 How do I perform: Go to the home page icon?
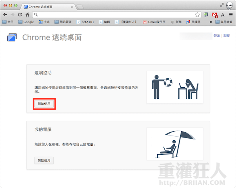click(27, 14)
